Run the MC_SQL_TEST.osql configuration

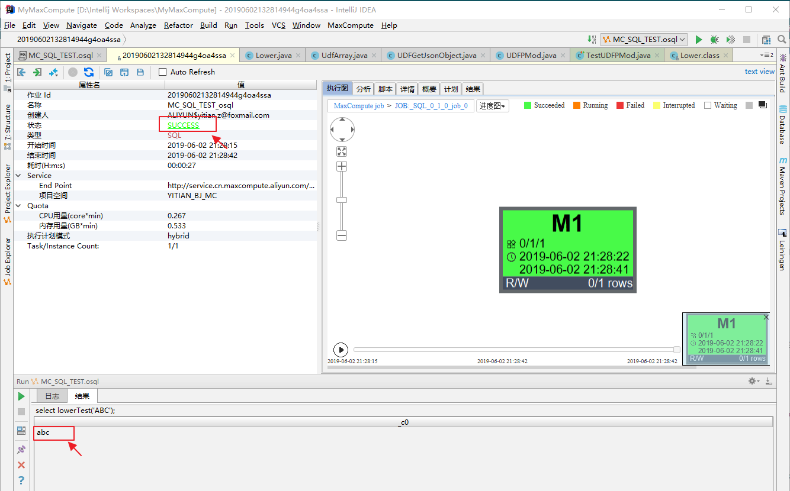point(699,39)
